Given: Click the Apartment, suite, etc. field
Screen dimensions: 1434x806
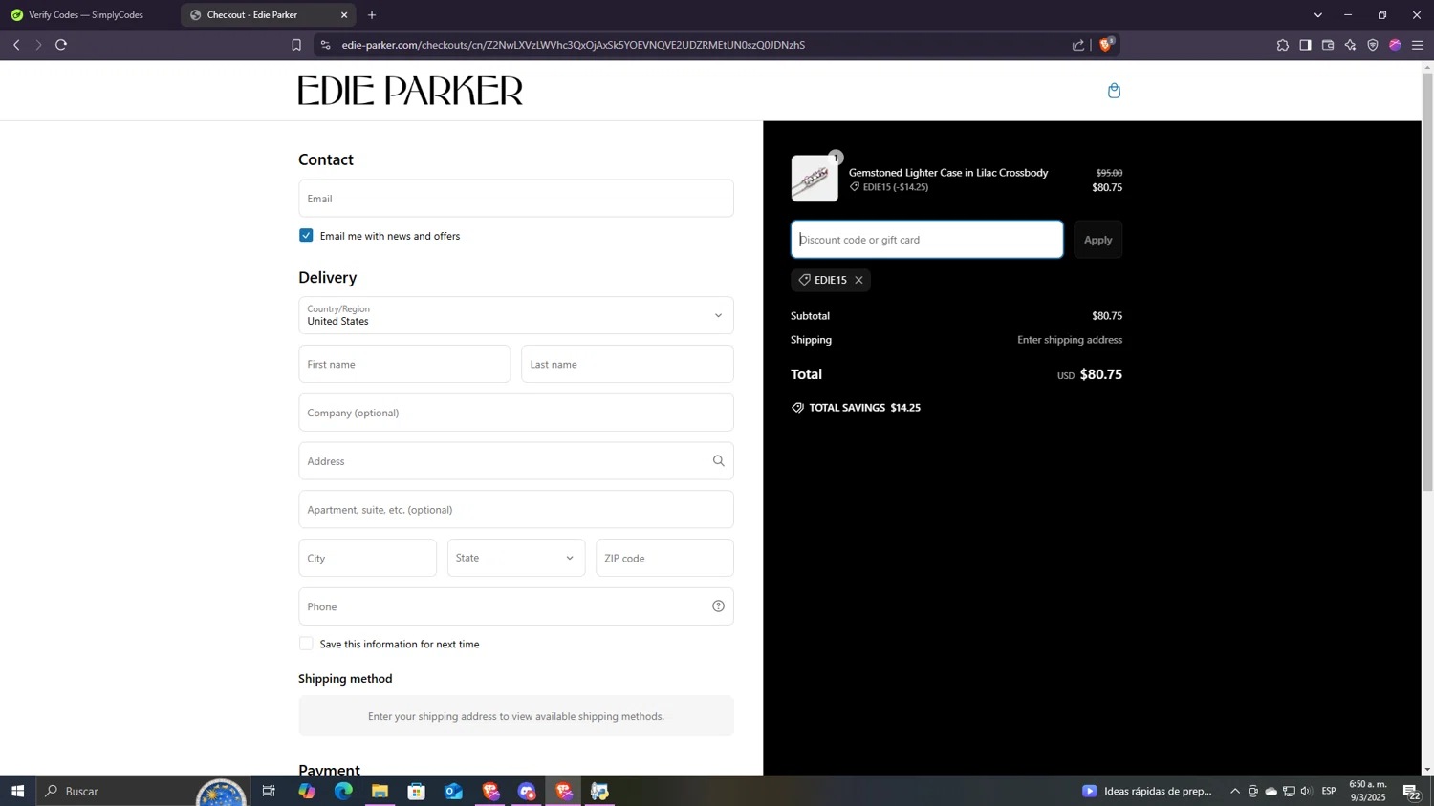Looking at the screenshot, I should [x=516, y=510].
